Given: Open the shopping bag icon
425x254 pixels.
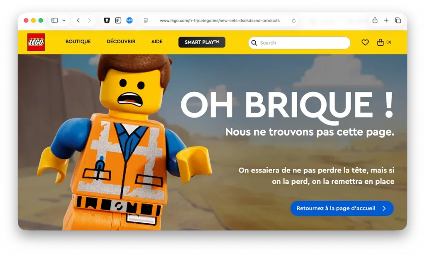Looking at the screenshot, I should click(380, 42).
